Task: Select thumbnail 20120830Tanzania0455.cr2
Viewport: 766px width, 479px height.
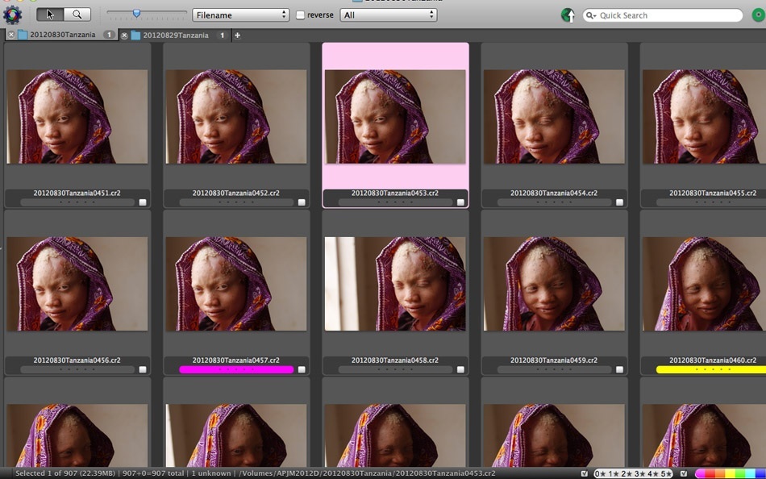Action: (x=704, y=116)
